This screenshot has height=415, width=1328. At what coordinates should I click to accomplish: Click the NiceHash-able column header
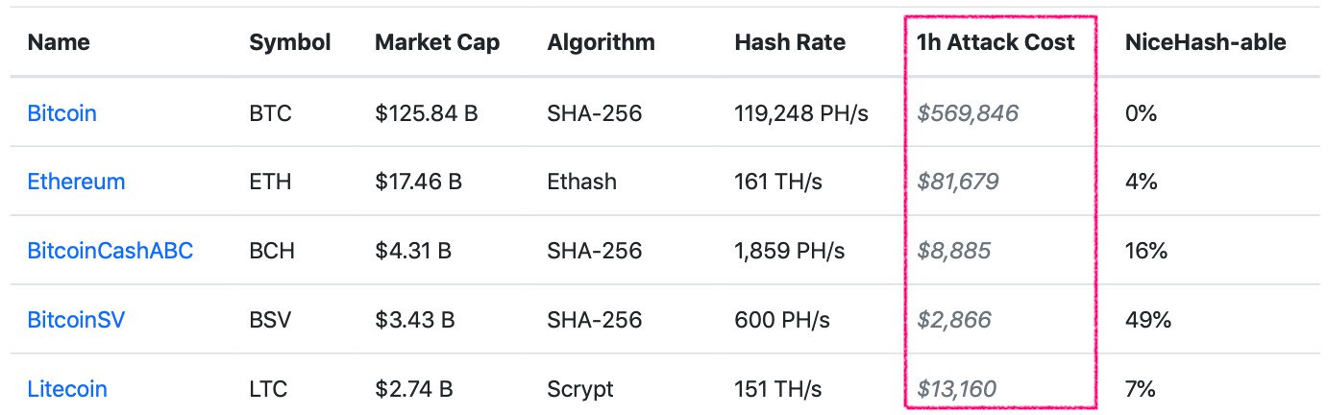click(1205, 42)
